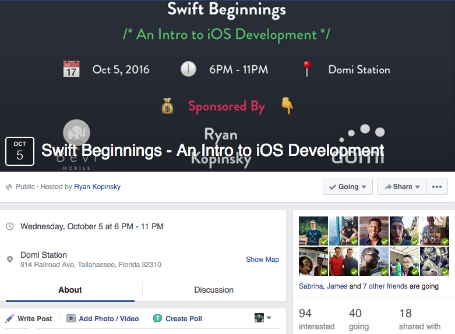Click the Show Map link
Screen dimensions: 455x334
point(262,259)
